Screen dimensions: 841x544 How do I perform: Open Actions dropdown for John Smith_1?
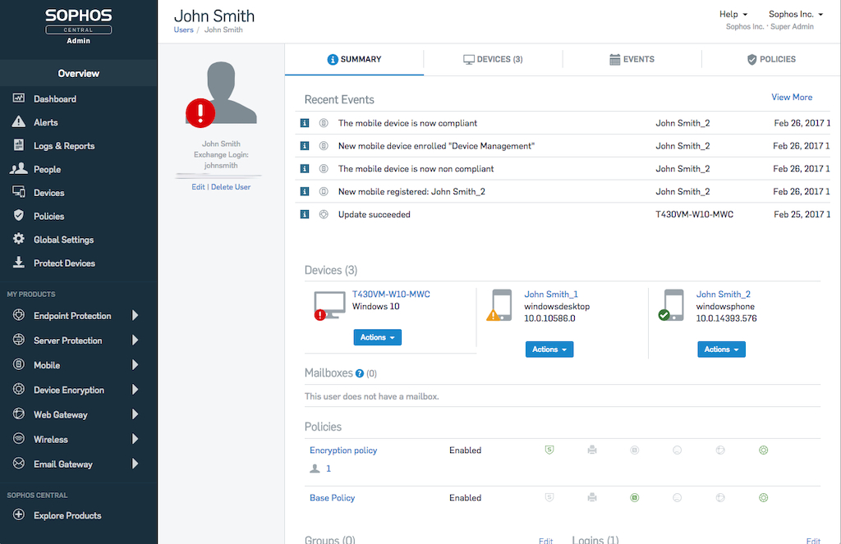[549, 349]
